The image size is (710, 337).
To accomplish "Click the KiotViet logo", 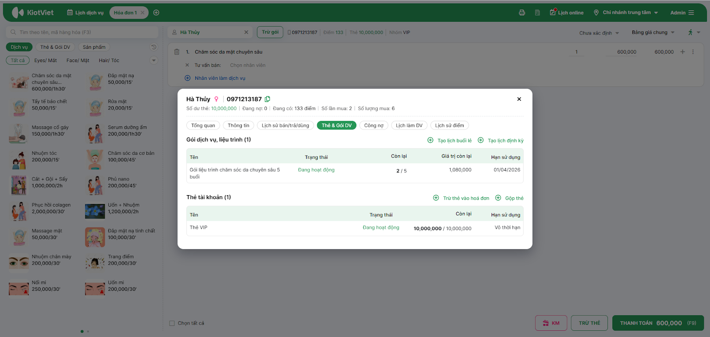I will [x=32, y=12].
